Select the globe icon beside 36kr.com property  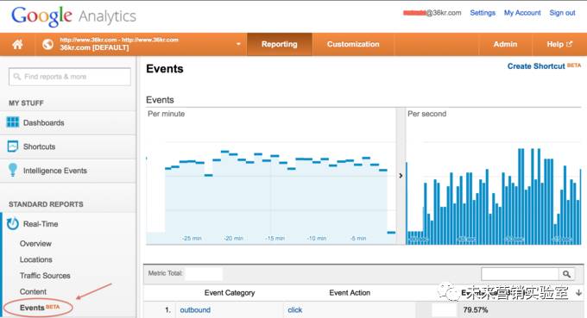coord(47,45)
